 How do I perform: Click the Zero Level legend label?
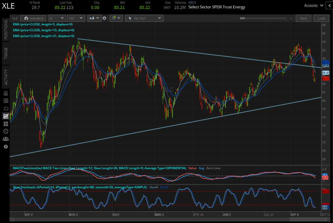(x=213, y=168)
